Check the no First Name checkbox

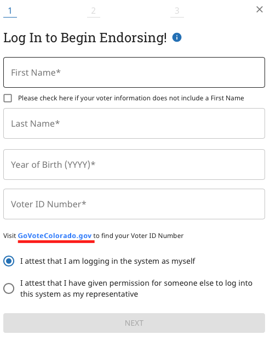[x=8, y=98]
